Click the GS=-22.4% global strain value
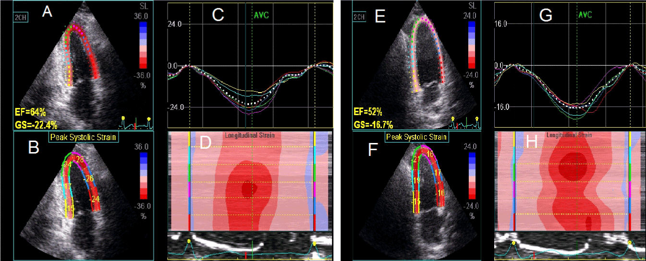This screenshot has width=646, height=261. (37, 124)
